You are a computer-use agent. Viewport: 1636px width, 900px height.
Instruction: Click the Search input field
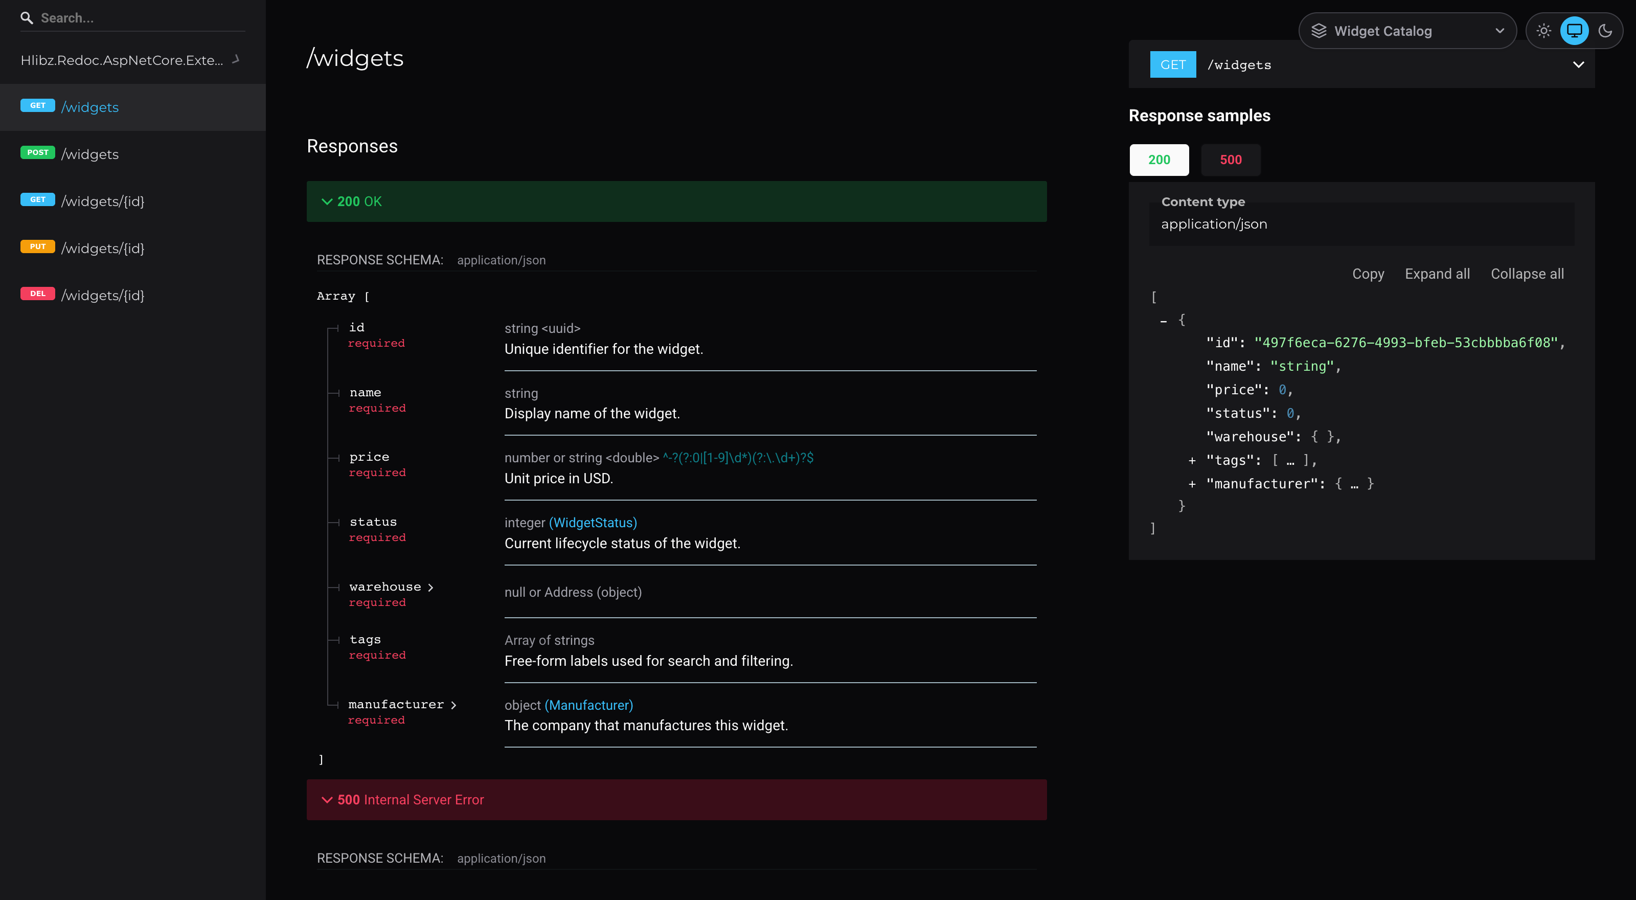click(x=133, y=18)
